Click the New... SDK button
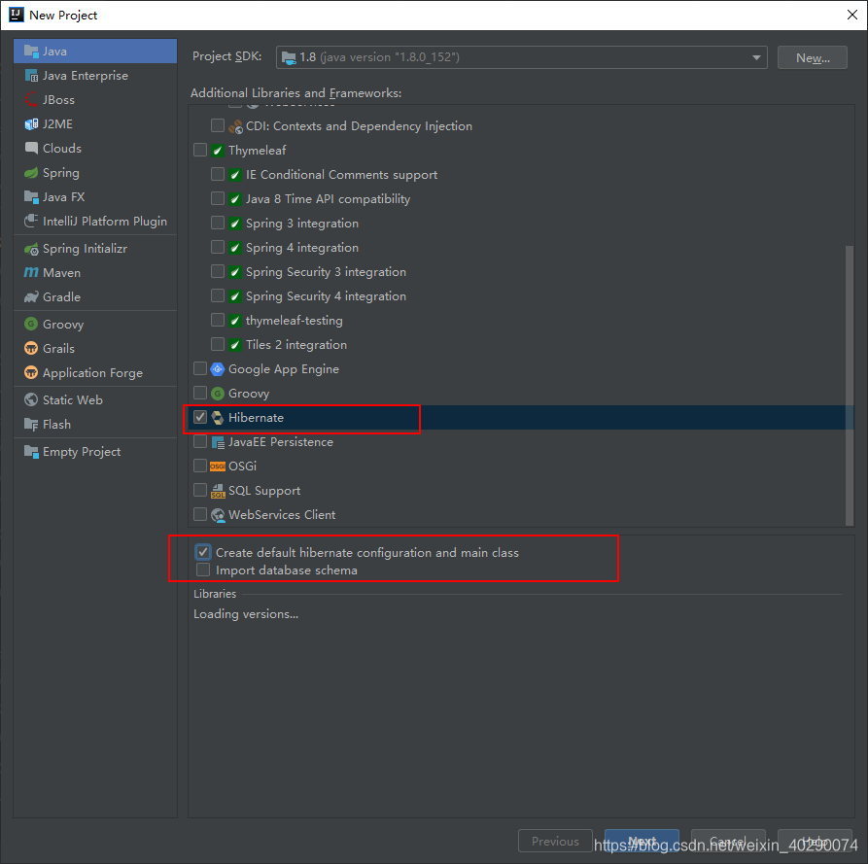 click(812, 57)
